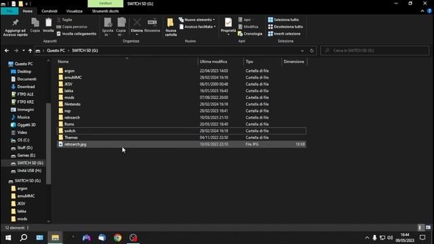Select the argon folder in the file list
Image resolution: width=434 pixels, height=244 pixels.
[182, 70]
